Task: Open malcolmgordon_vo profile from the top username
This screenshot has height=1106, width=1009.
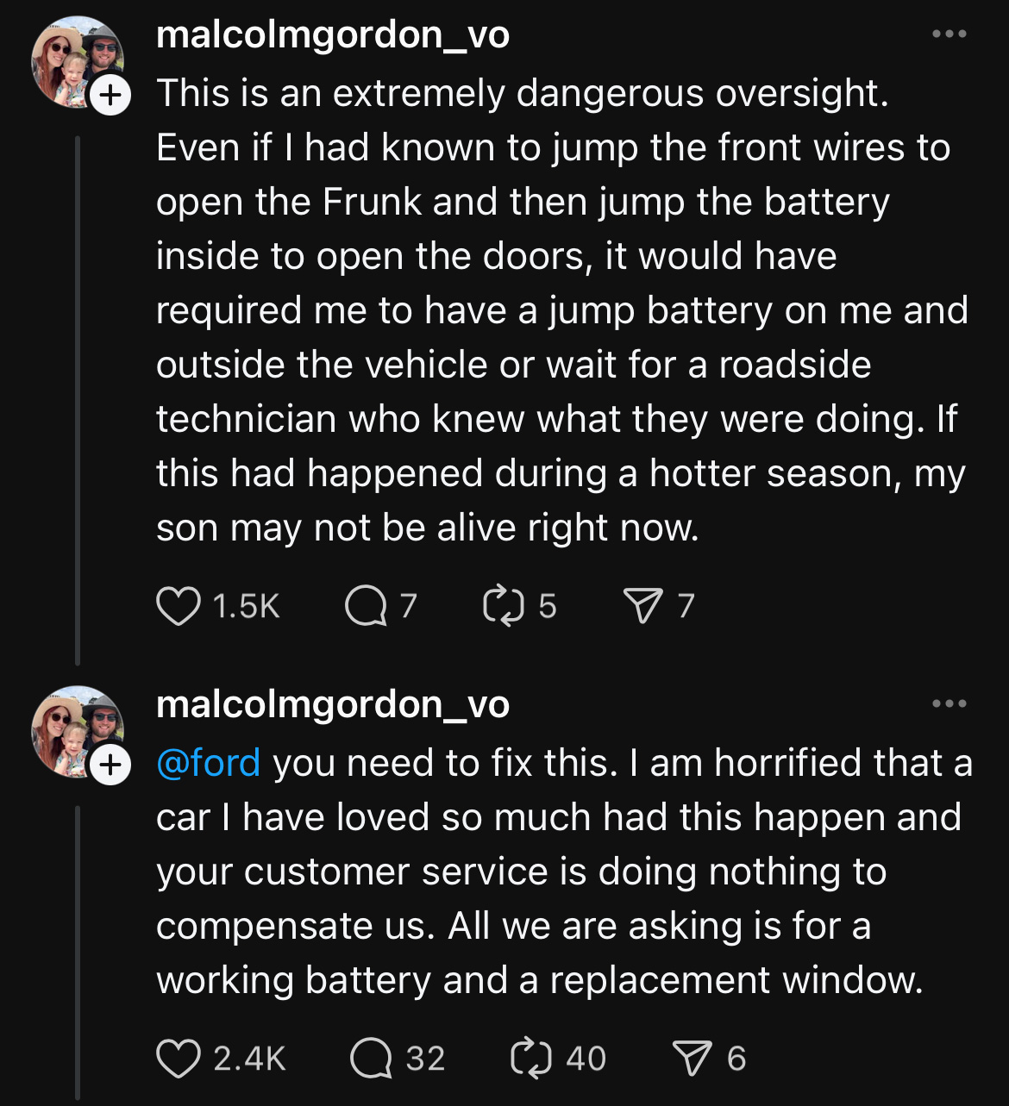Action: (x=333, y=34)
